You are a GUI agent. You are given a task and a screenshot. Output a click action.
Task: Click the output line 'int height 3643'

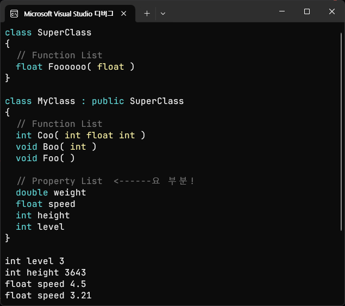click(x=45, y=273)
